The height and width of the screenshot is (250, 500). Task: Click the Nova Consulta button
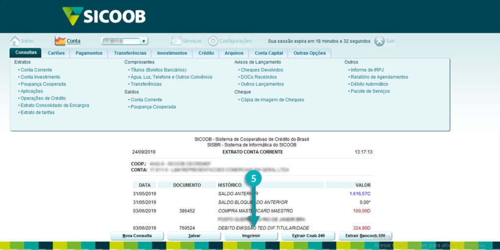pos(137,236)
